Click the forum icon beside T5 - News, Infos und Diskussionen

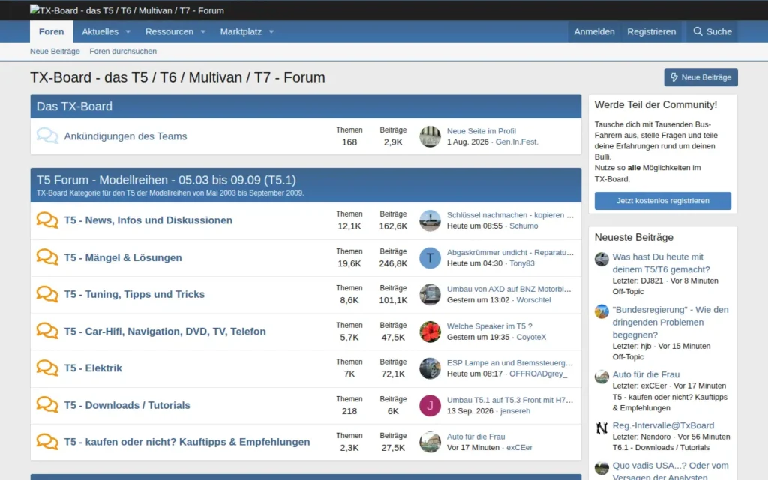(47, 220)
